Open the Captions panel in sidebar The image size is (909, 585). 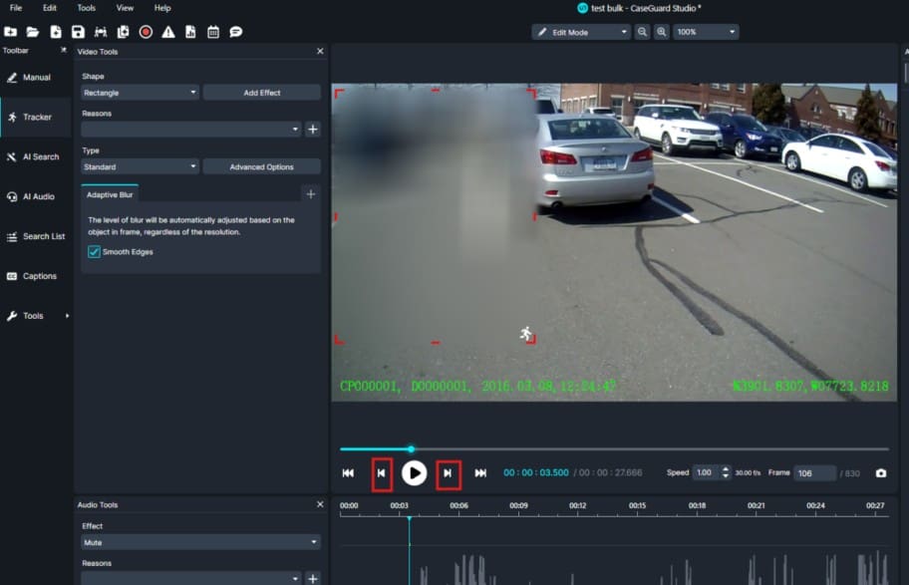click(35, 276)
